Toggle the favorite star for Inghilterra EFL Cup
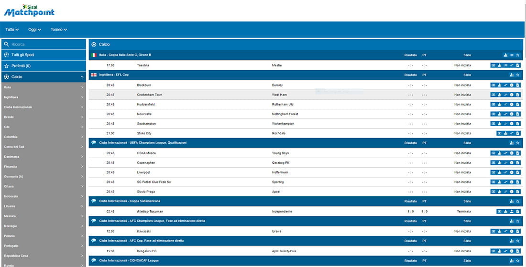 click(x=517, y=75)
